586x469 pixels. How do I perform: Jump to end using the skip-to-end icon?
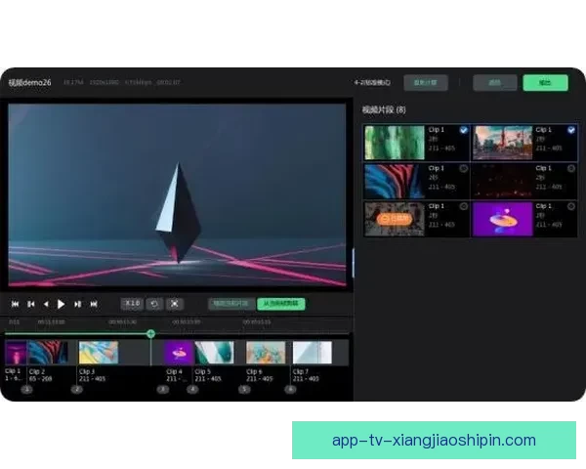94,304
